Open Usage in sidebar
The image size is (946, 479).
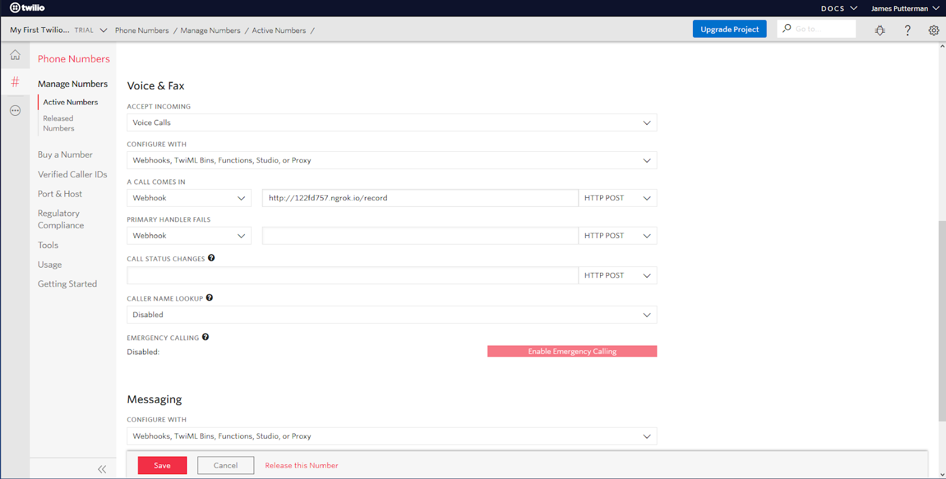[x=50, y=265]
